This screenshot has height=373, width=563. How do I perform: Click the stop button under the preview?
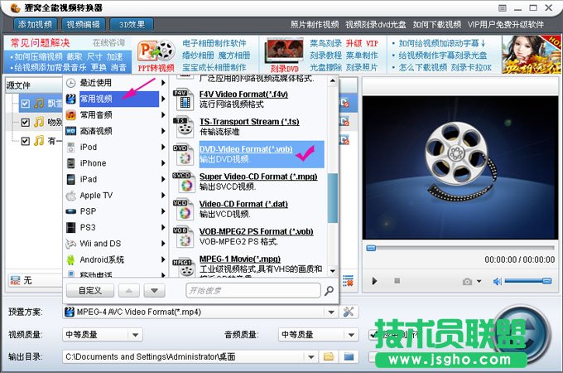[x=397, y=282]
